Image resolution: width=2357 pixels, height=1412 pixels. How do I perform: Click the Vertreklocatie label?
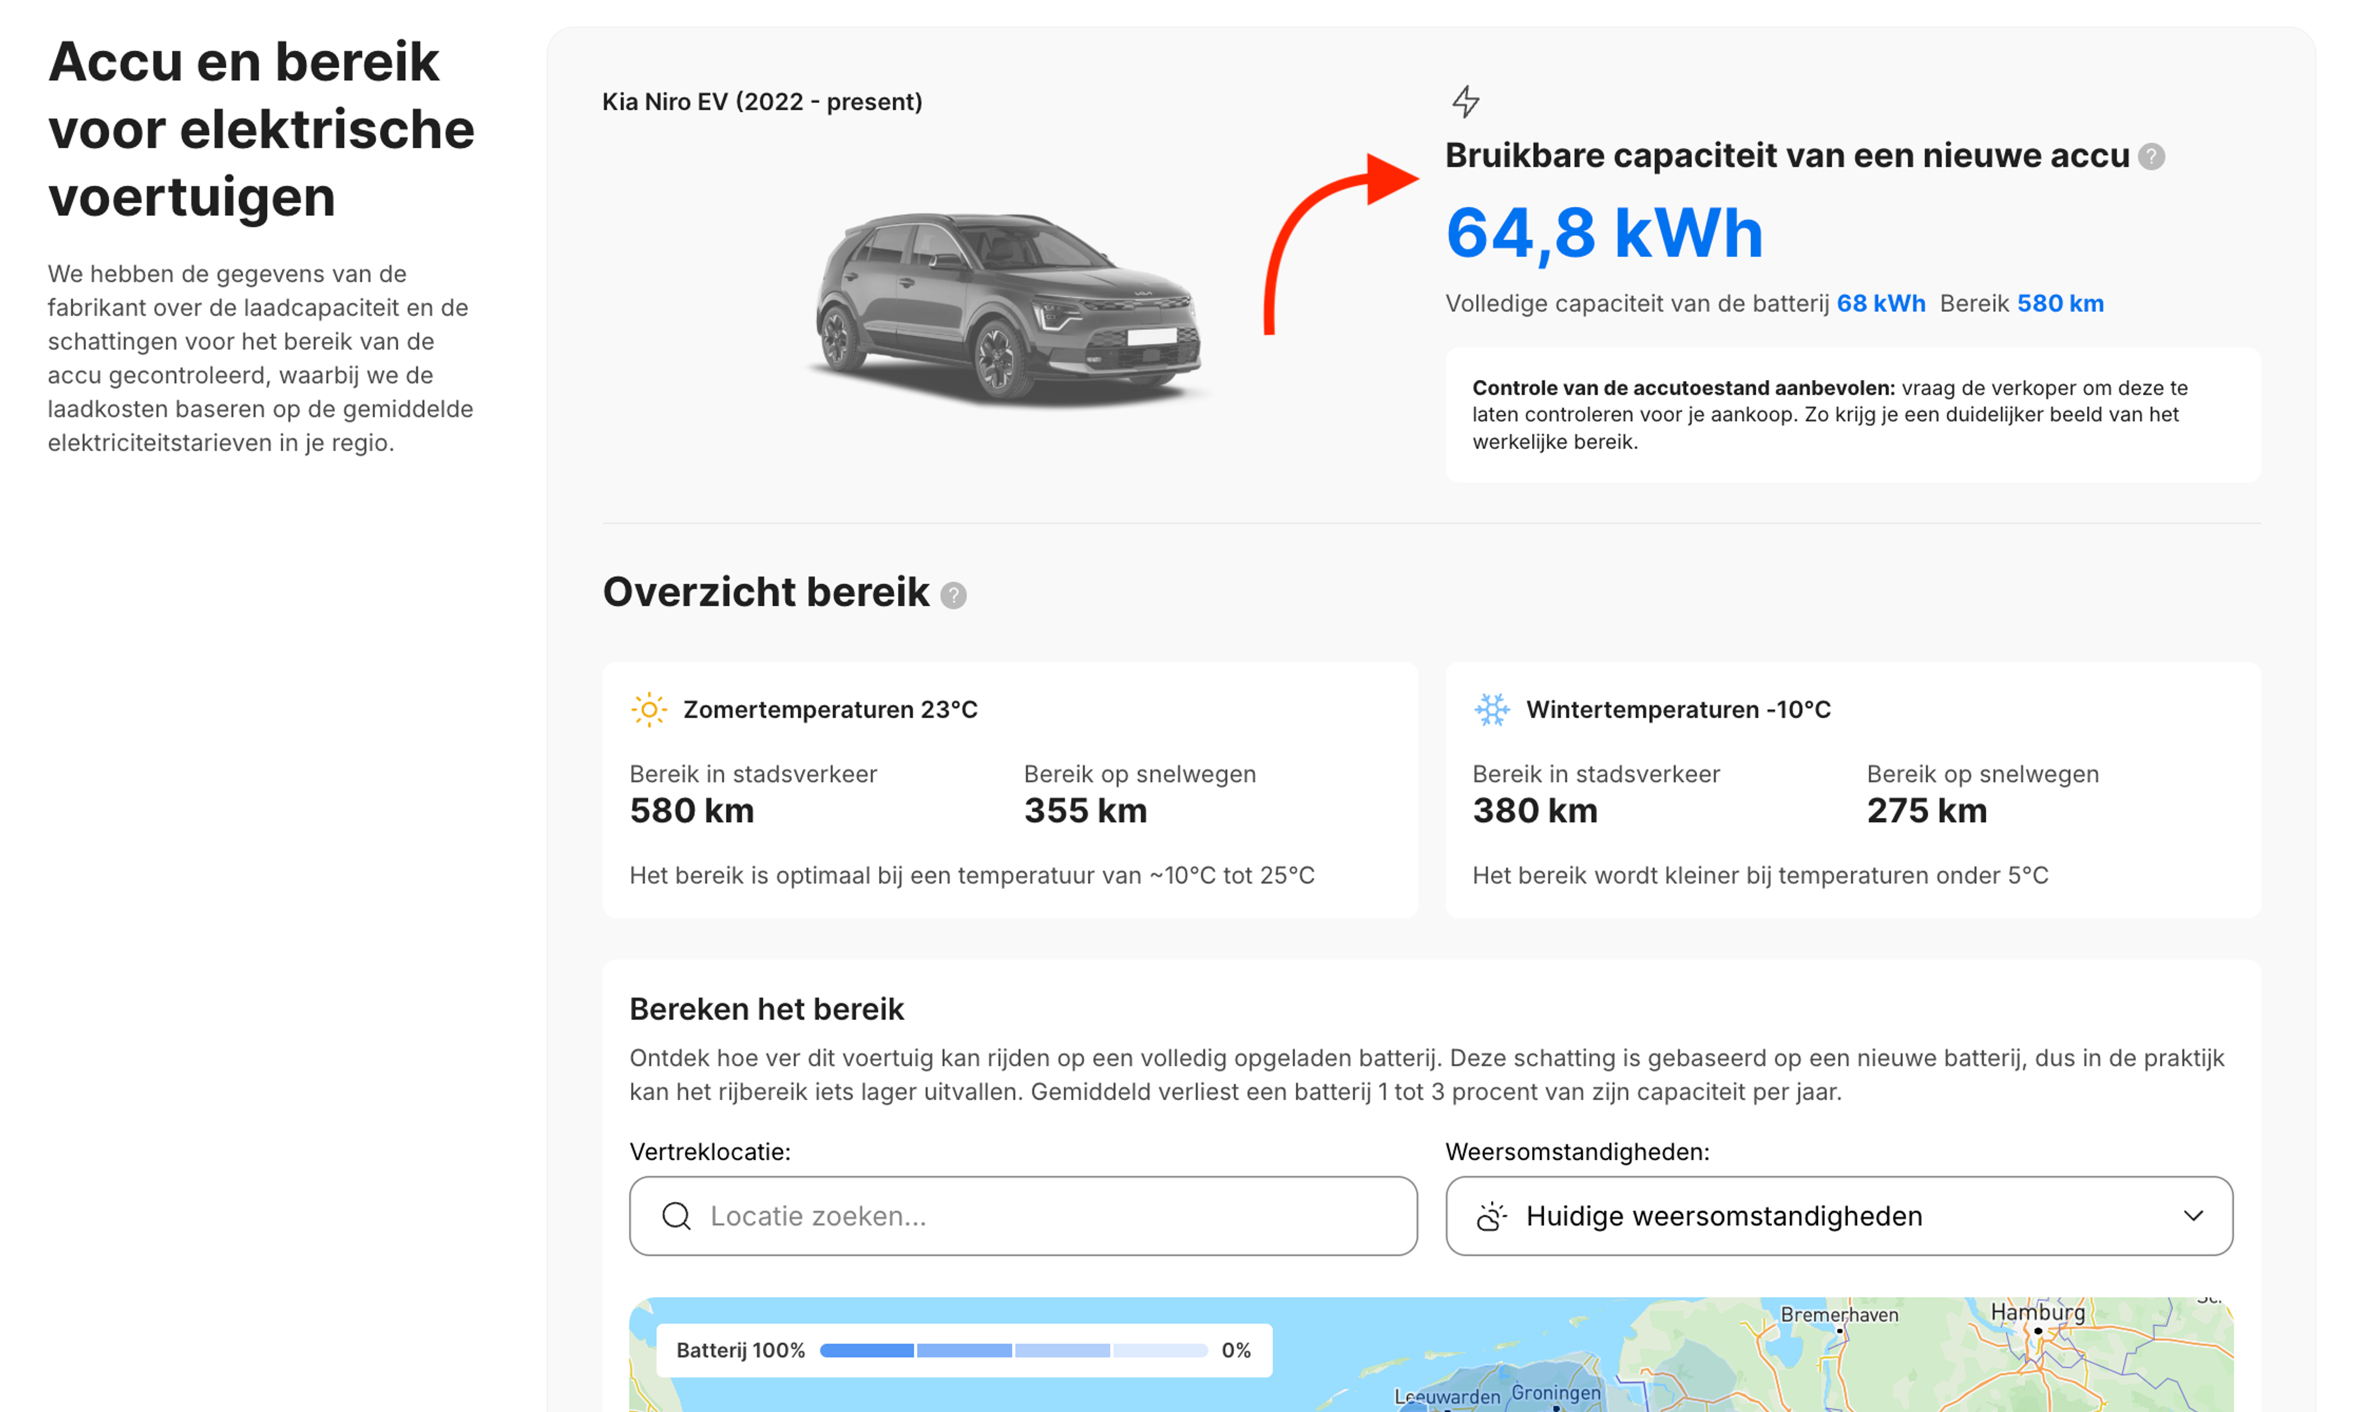point(710,1152)
